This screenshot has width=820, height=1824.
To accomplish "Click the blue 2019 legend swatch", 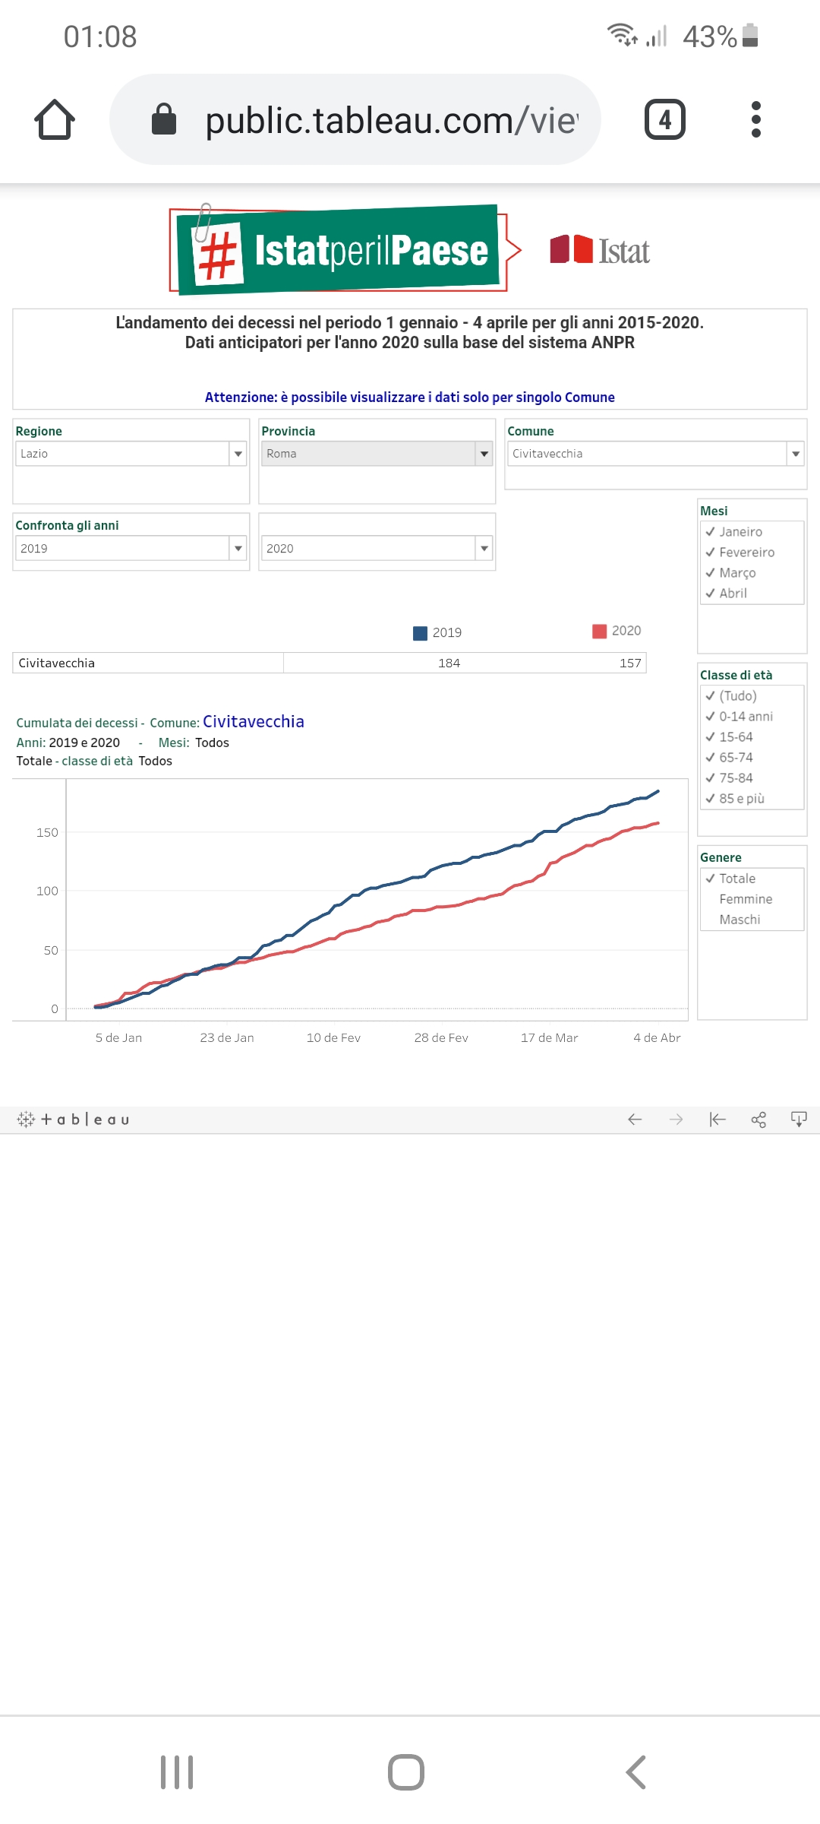I will pos(420,633).
